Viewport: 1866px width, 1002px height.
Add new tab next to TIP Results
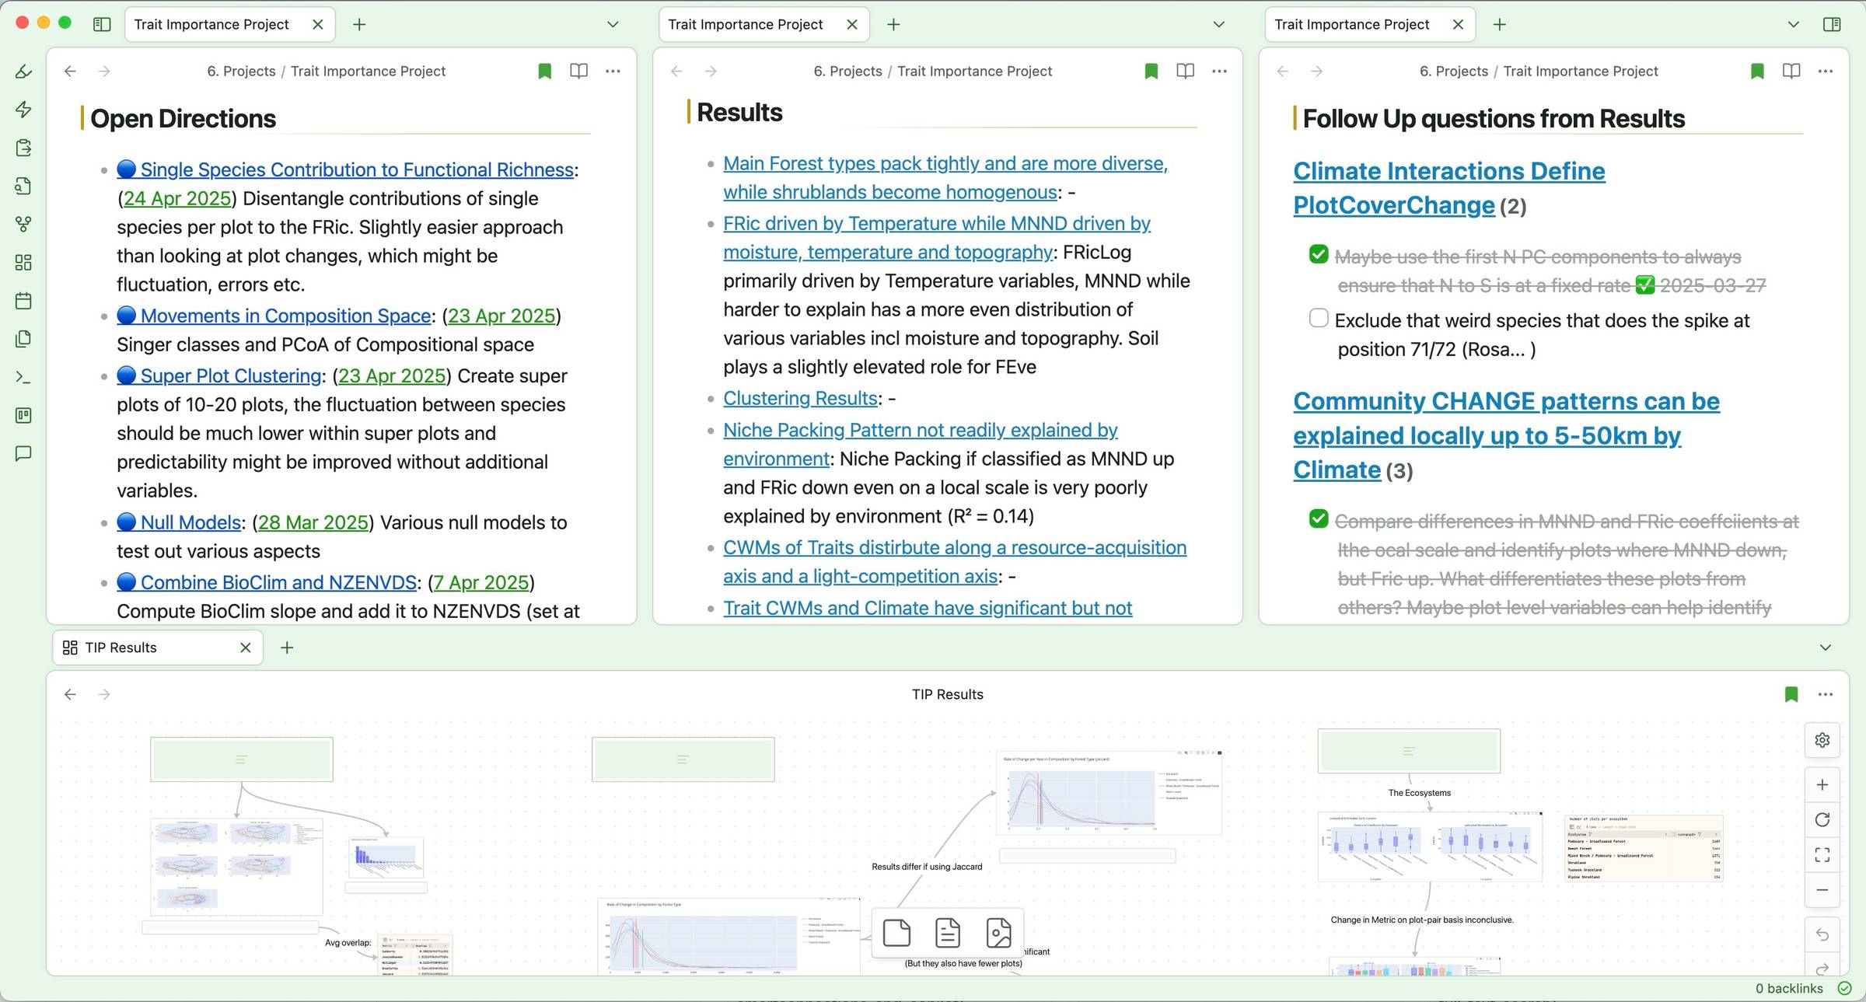coord(287,648)
